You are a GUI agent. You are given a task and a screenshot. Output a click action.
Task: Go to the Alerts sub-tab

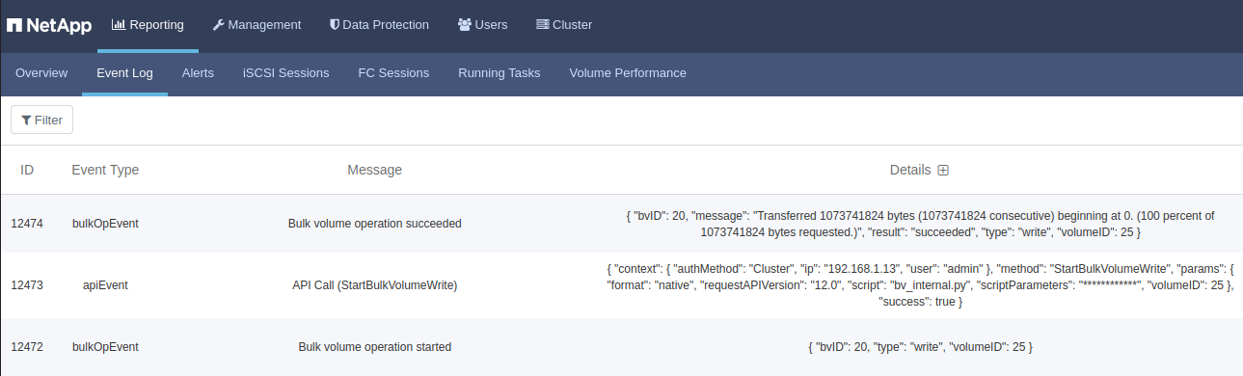click(198, 73)
